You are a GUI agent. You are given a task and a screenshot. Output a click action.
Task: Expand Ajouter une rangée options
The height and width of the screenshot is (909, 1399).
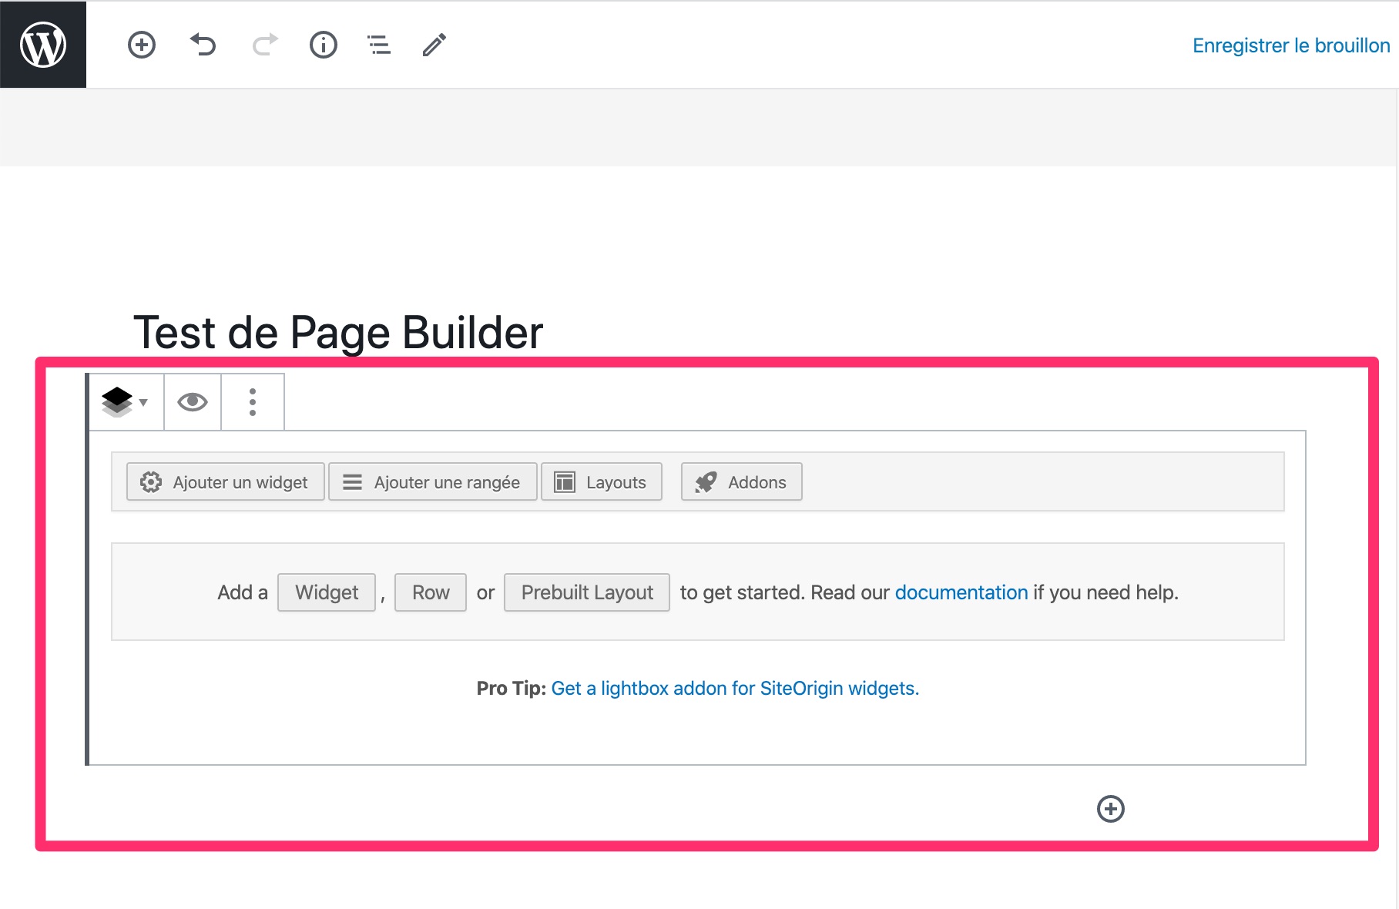click(x=432, y=481)
